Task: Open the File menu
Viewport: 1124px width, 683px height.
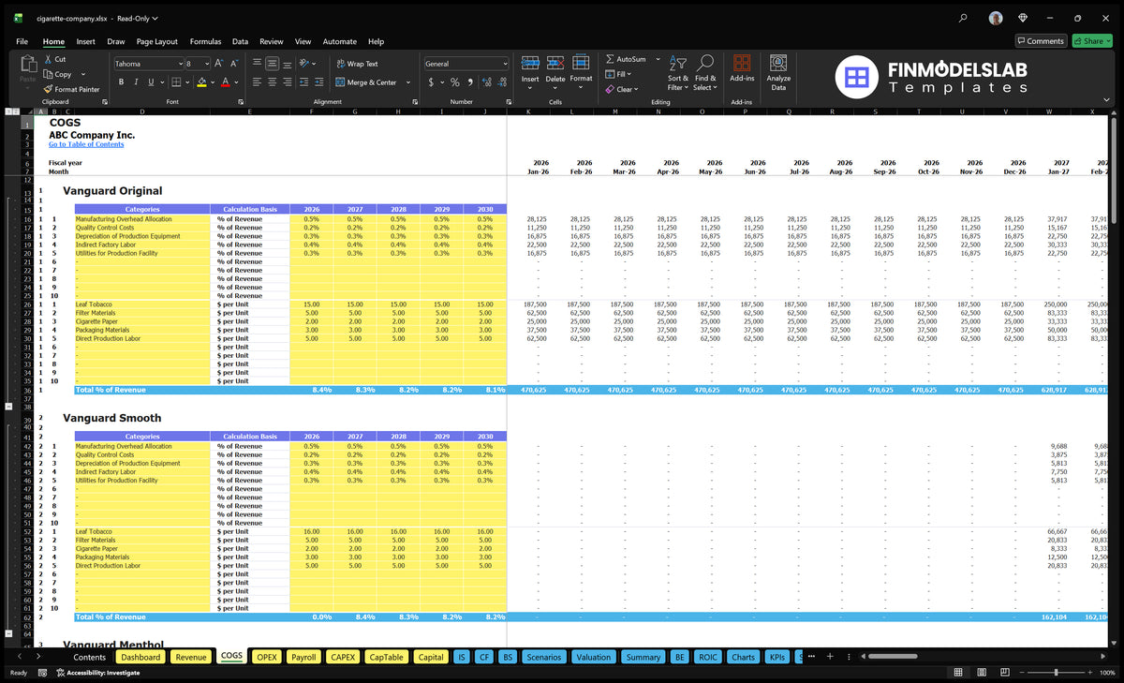Action: coord(22,41)
